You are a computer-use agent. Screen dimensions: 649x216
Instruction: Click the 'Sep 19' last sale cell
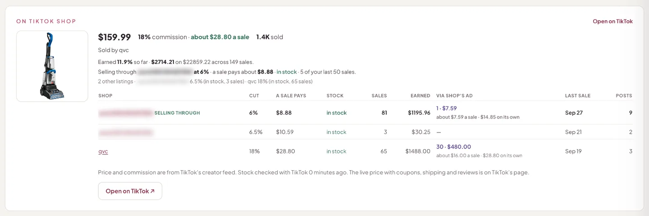tap(573, 151)
